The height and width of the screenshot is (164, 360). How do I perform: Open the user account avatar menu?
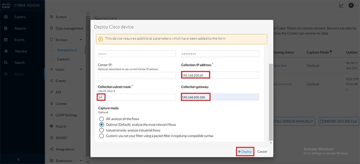coord(353,5)
